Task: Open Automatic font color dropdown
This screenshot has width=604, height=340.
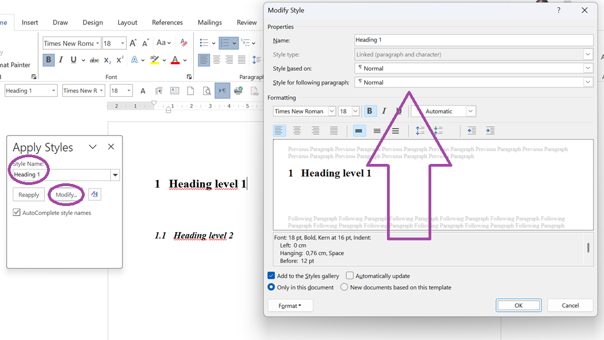Action: click(x=471, y=111)
